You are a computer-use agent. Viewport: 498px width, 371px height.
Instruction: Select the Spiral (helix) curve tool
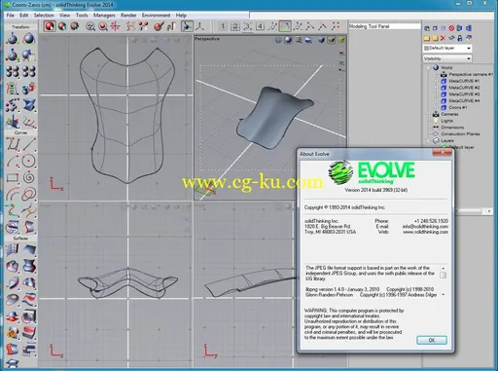coord(29,177)
